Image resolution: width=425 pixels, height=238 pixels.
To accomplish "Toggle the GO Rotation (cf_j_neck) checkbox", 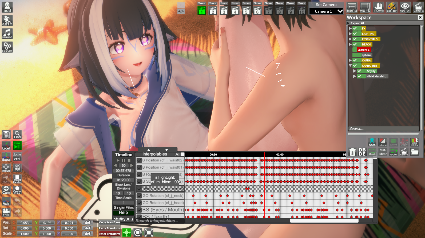I will [139, 196].
